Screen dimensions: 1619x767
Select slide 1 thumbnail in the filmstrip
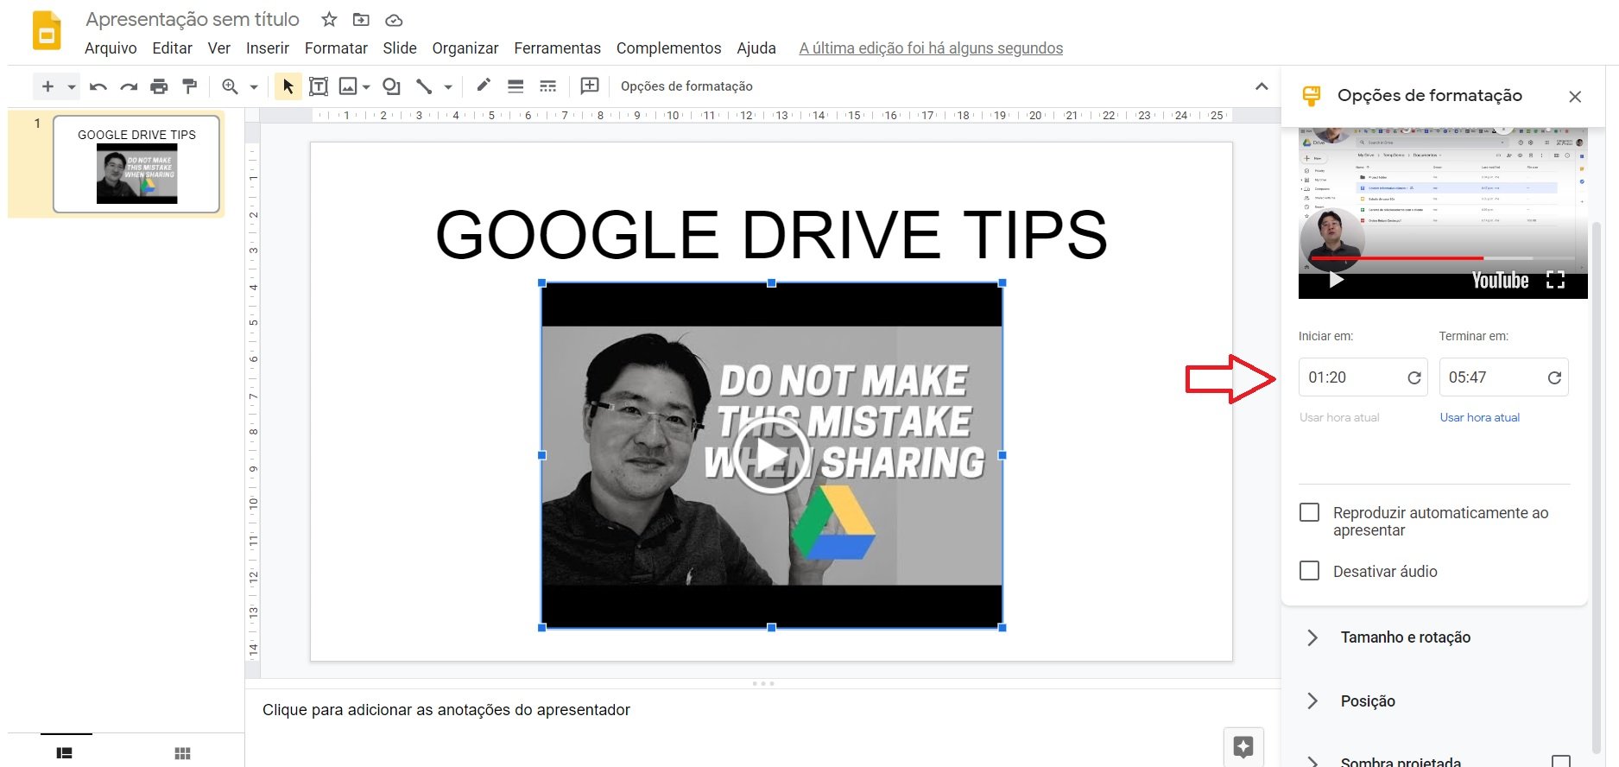click(136, 164)
